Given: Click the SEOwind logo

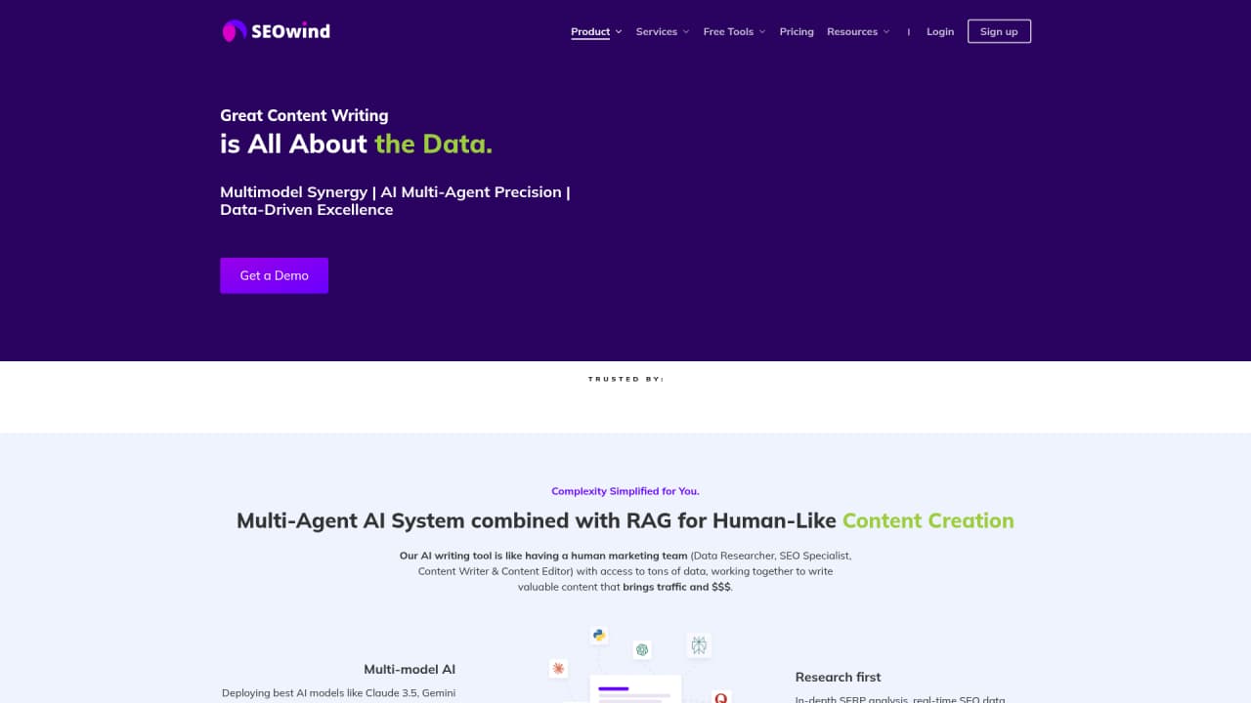Looking at the screenshot, I should coord(276,31).
